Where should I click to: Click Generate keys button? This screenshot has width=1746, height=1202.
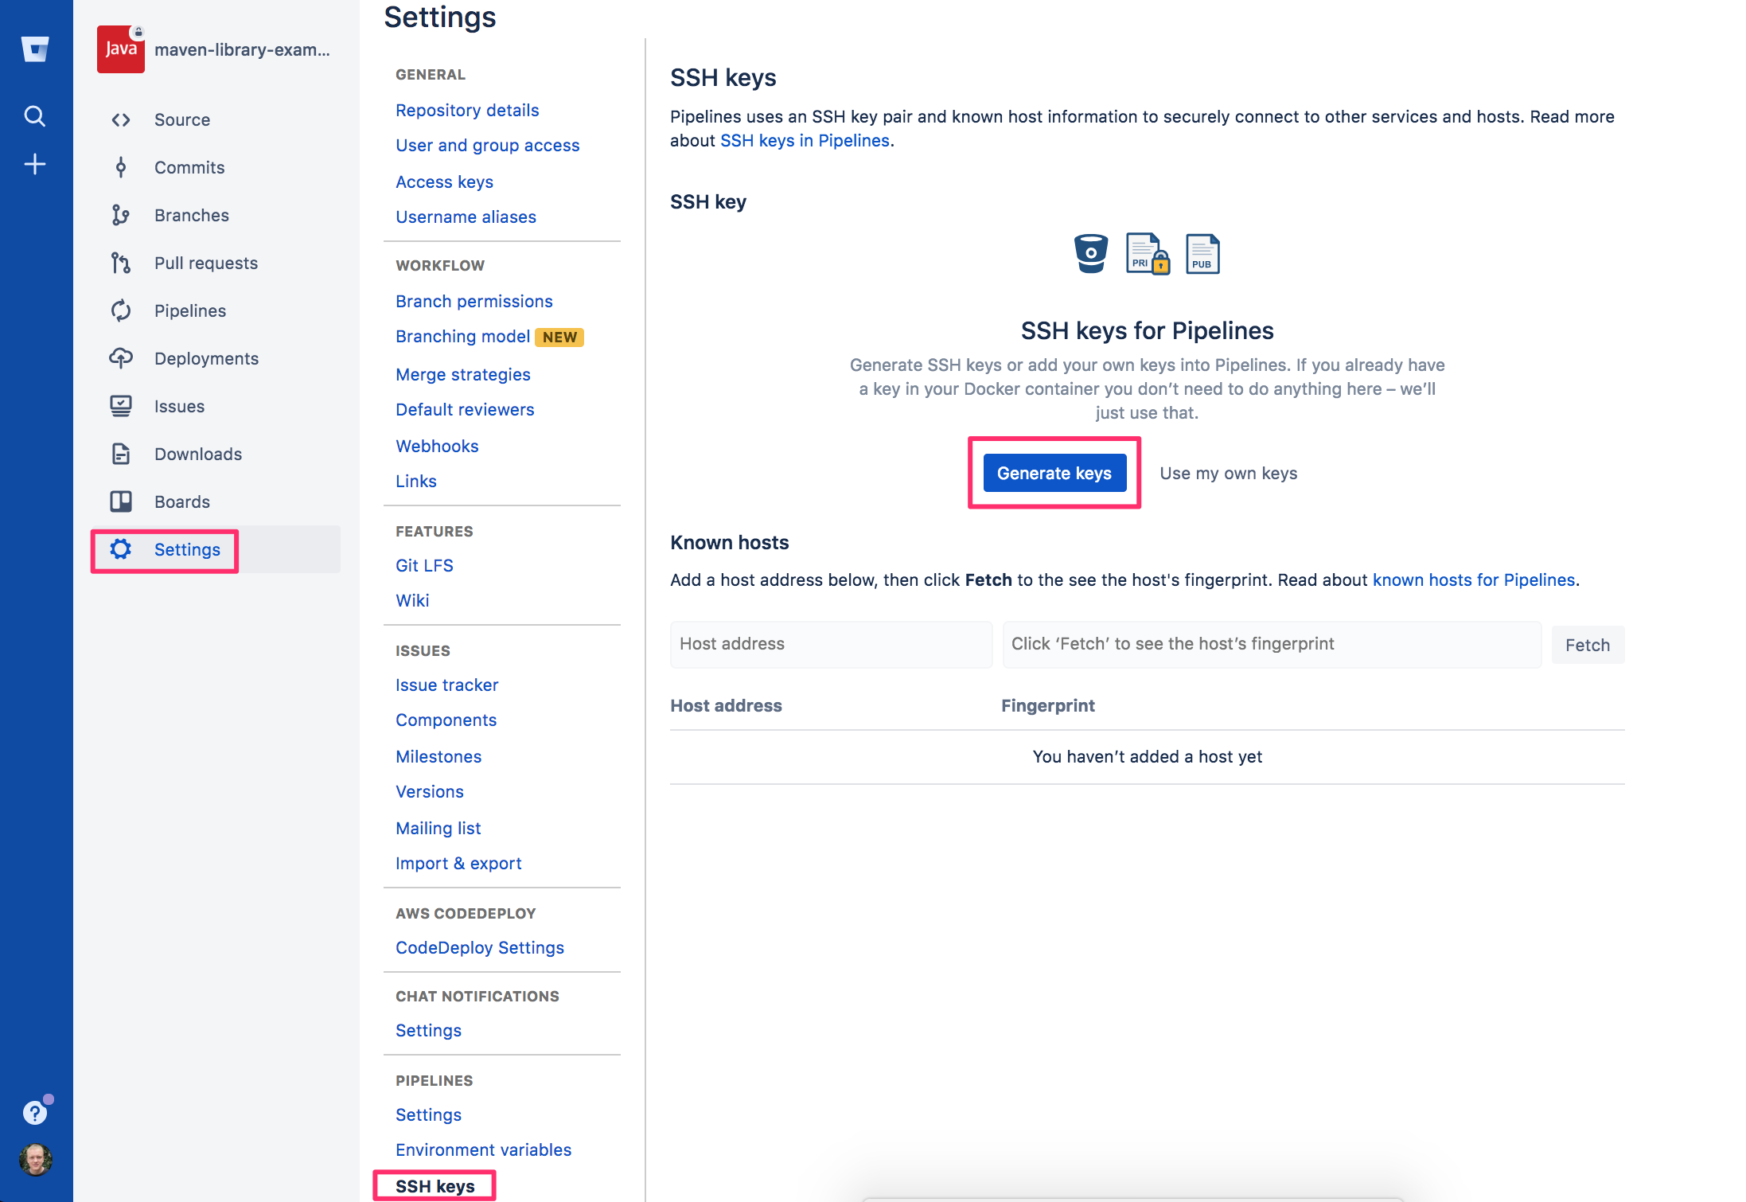(x=1054, y=472)
